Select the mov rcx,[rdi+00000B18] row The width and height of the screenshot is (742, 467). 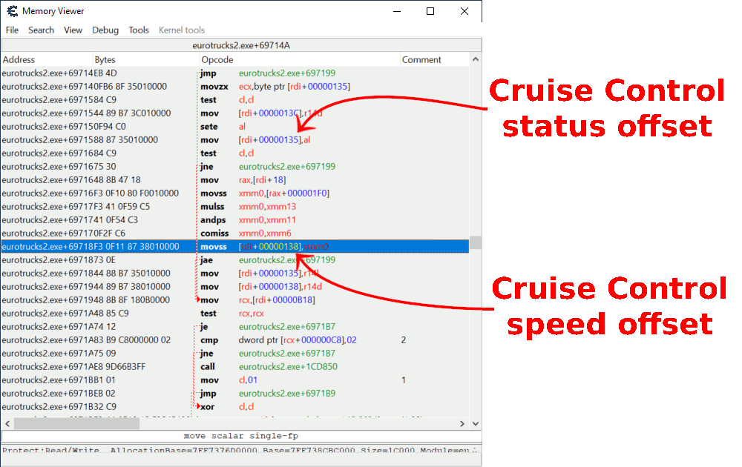click(x=235, y=299)
